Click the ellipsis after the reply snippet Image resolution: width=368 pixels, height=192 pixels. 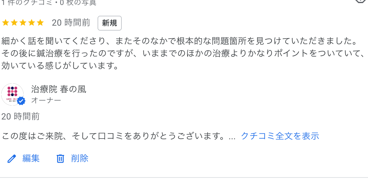[x=232, y=136]
